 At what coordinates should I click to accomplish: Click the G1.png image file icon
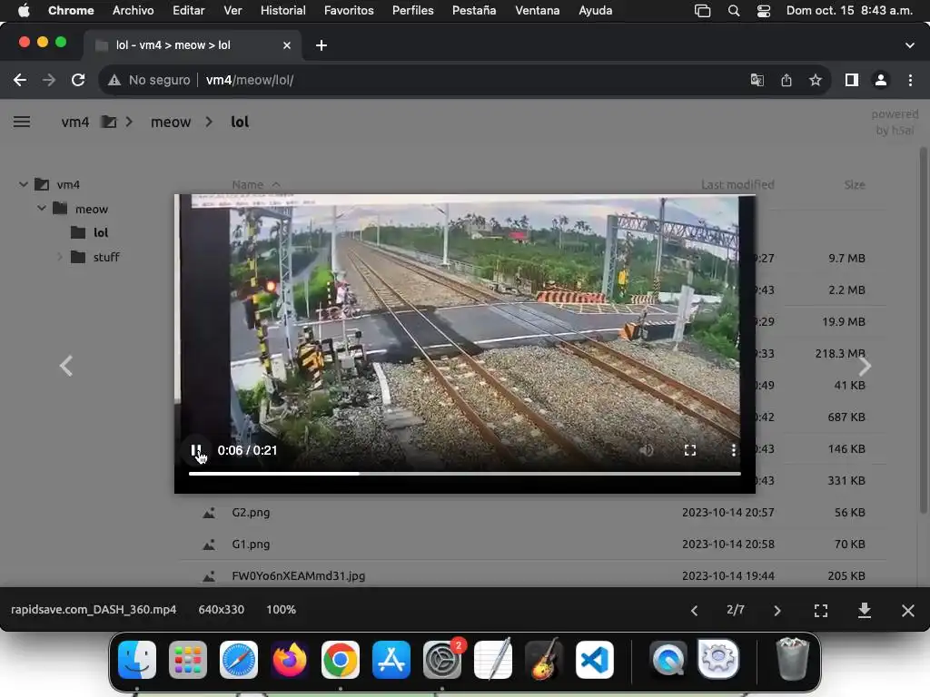click(x=209, y=545)
